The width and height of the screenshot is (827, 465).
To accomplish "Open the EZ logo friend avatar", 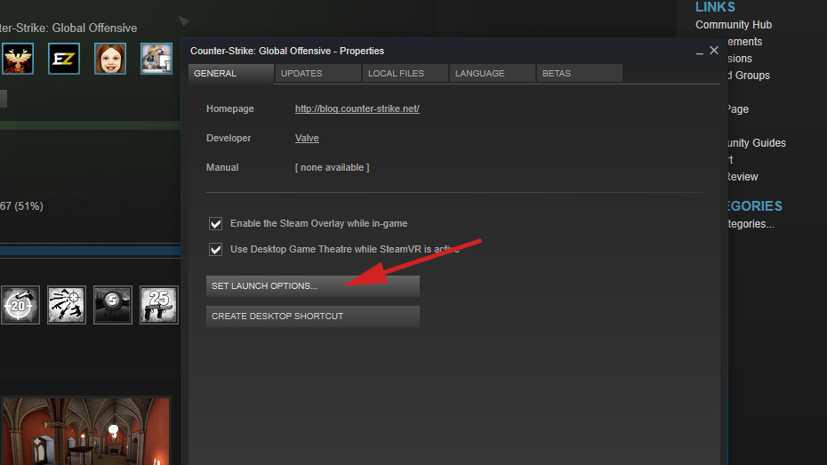I will (64, 59).
